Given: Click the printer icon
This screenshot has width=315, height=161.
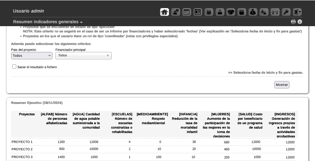Looking at the screenshot, I should pos(293,22).
